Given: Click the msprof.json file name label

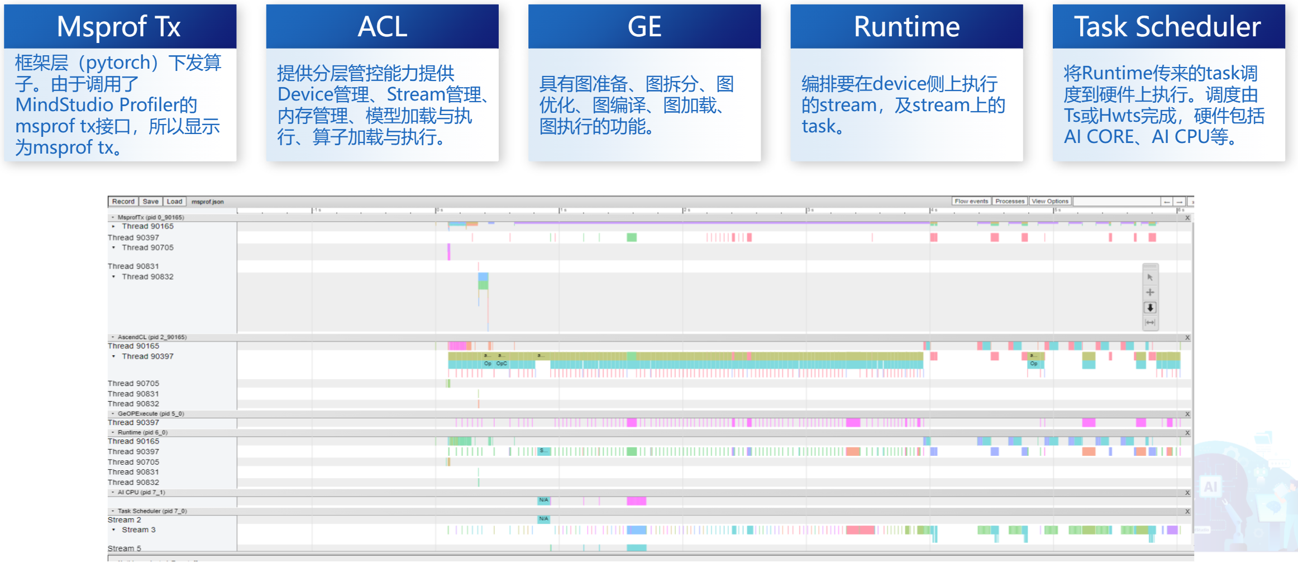Looking at the screenshot, I should pos(207,202).
